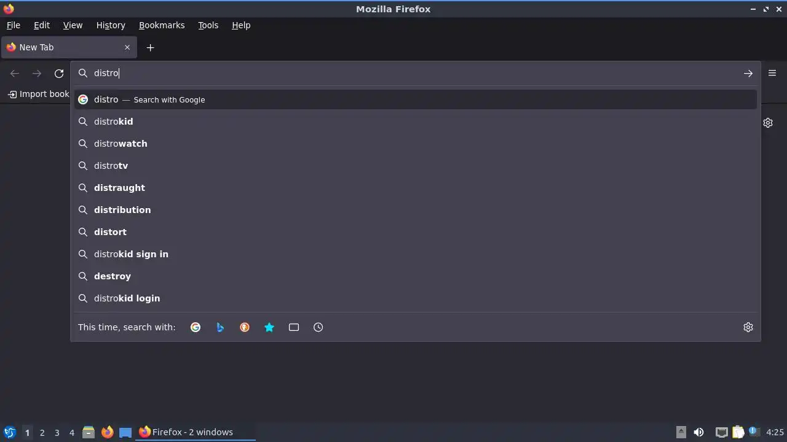The image size is (787, 442).
Task: Choose the 'distrokid login' suggestion
Action: (416, 298)
